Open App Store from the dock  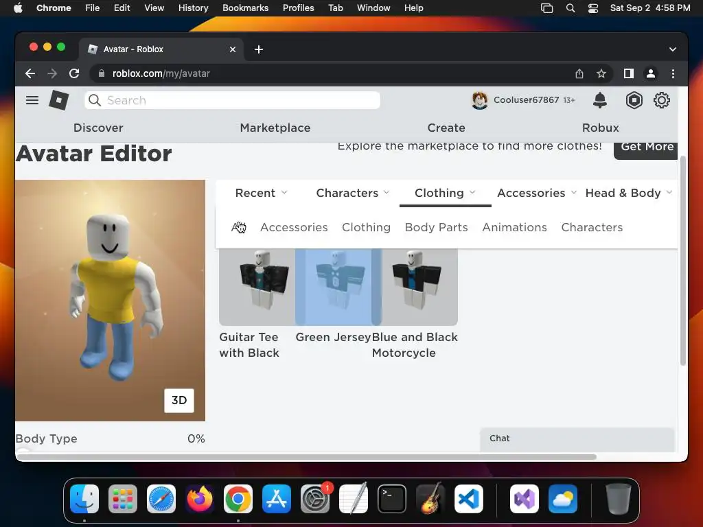click(x=277, y=499)
